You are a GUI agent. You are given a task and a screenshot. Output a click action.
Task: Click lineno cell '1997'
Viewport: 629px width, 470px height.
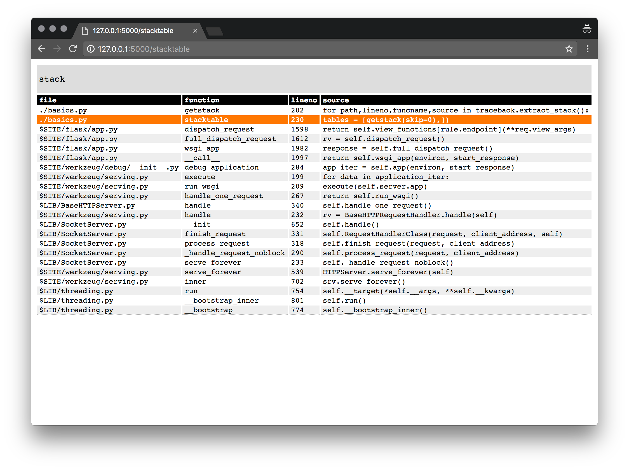click(x=304, y=158)
